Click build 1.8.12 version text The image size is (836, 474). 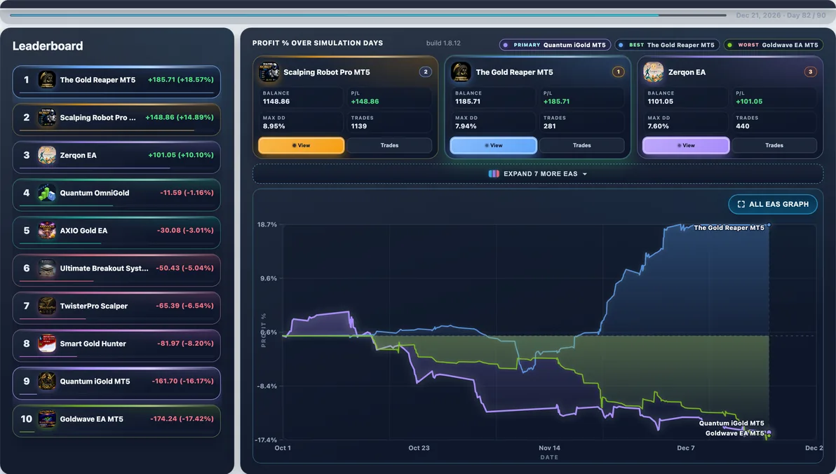(x=443, y=43)
